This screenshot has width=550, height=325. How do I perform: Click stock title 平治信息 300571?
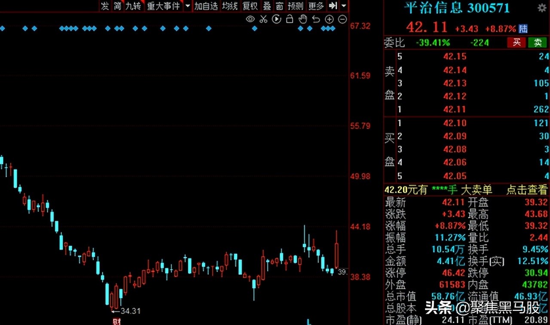457,8
